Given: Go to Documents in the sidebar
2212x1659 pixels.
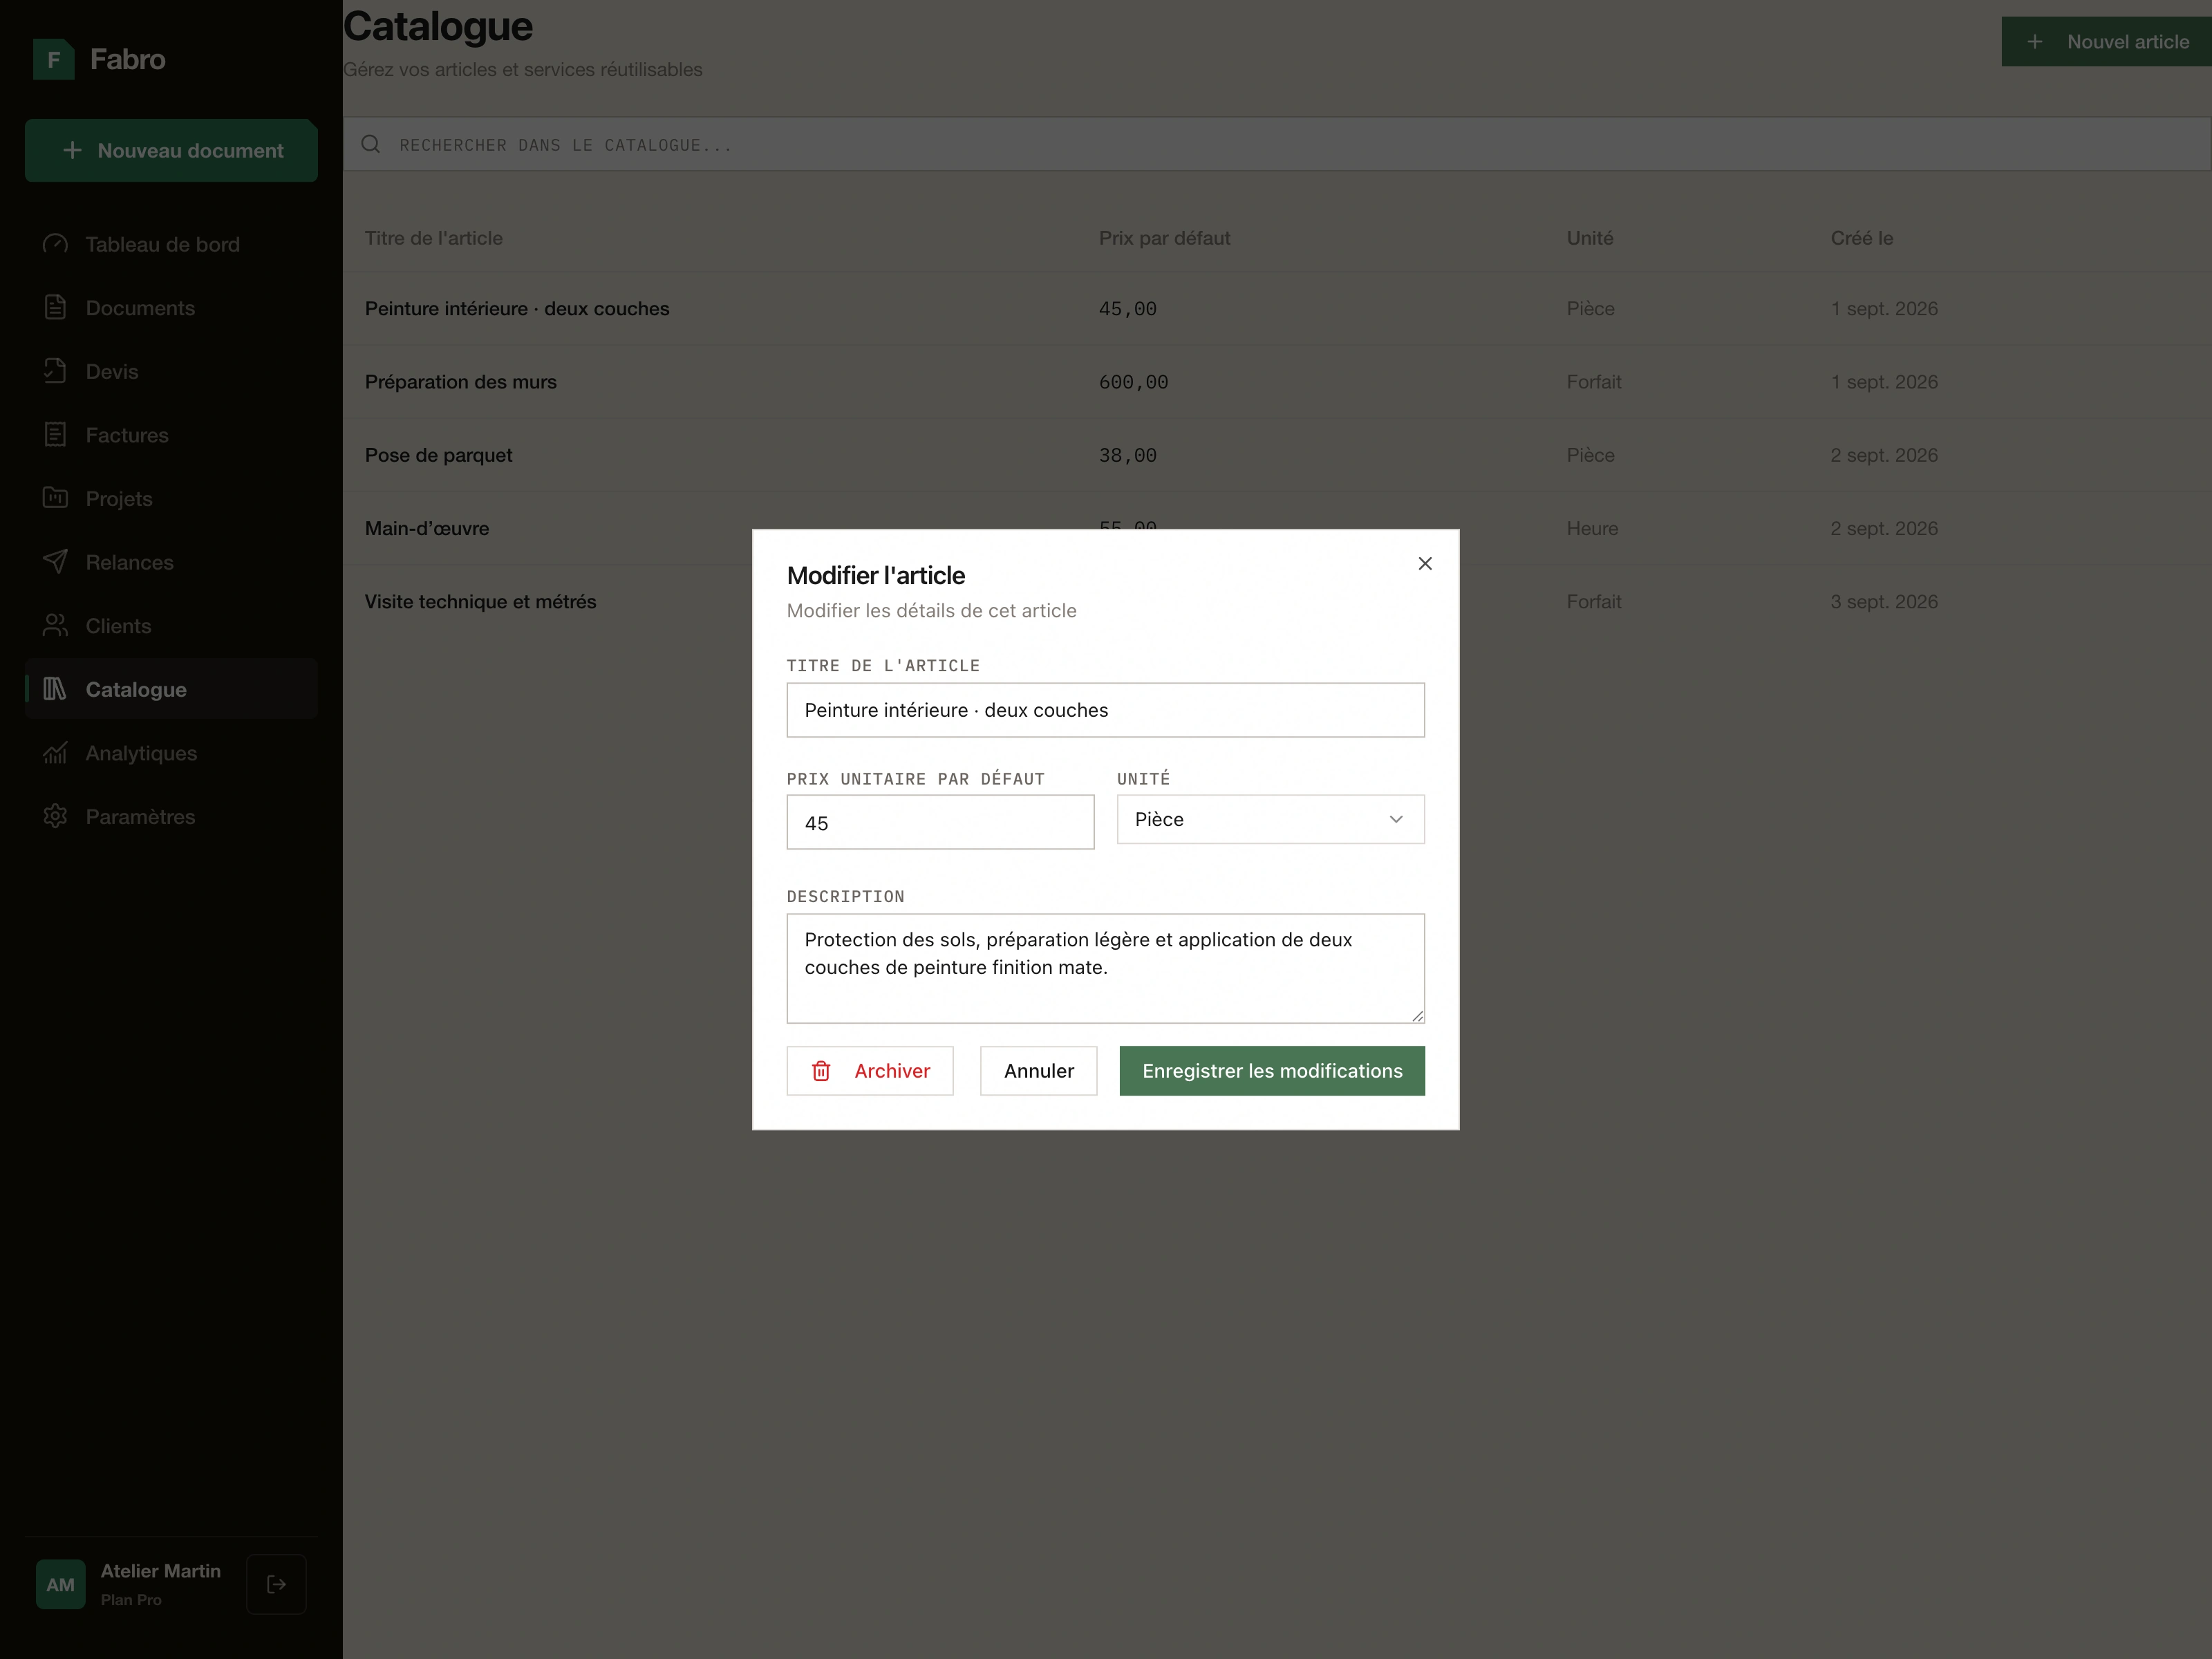Looking at the screenshot, I should pos(171,308).
